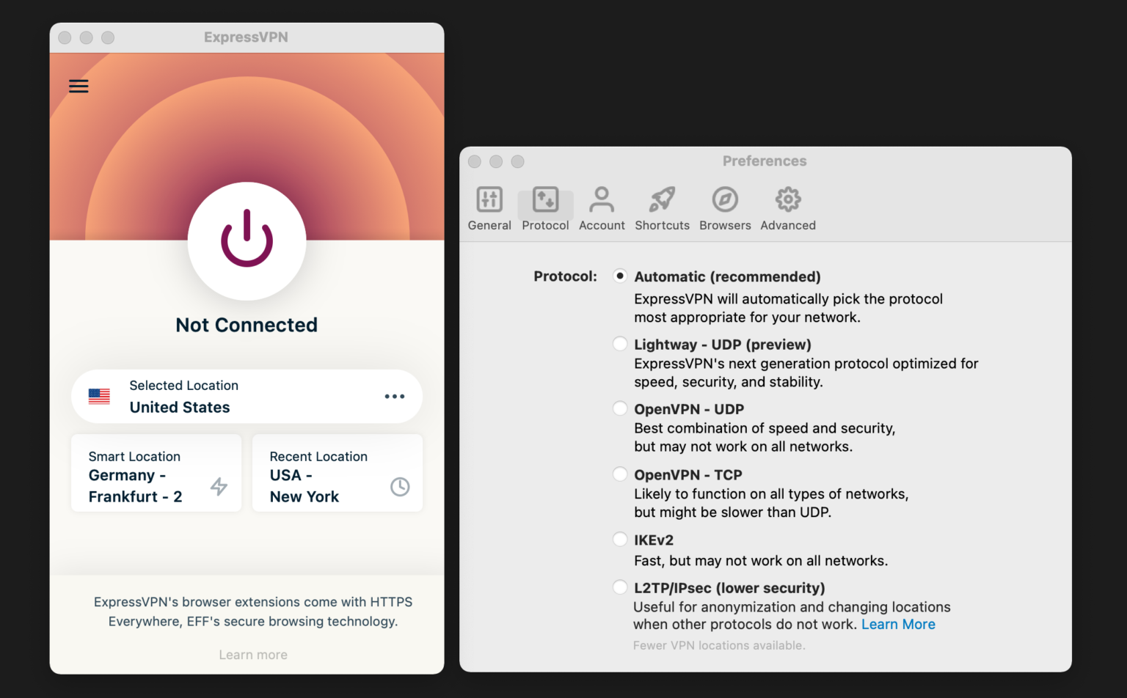
Task: Choose Recent Location USA New York
Action: pos(337,474)
